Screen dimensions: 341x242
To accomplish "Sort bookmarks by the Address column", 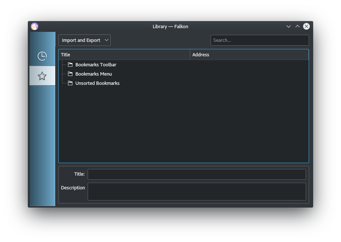I will tap(201, 54).
